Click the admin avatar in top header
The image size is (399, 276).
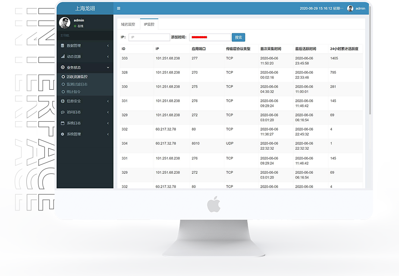click(x=350, y=8)
